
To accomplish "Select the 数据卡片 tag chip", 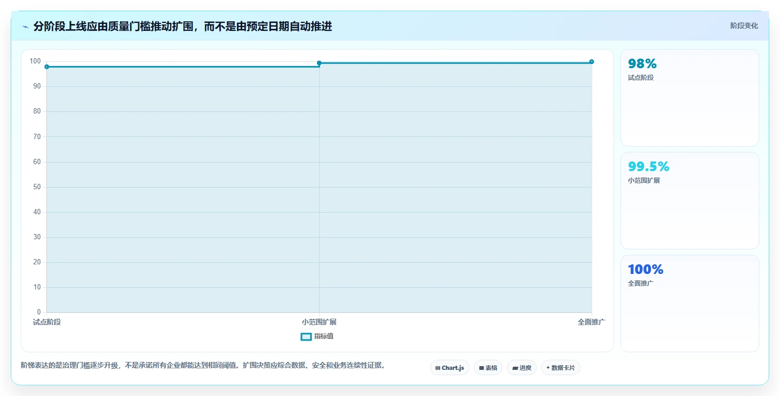I will (561, 368).
